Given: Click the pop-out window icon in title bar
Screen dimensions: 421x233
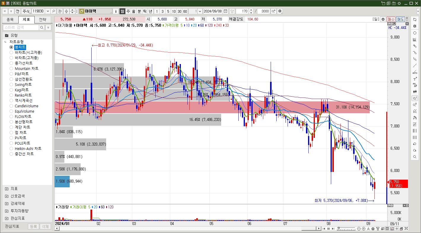Looking at the screenshot, I should coord(383,3).
